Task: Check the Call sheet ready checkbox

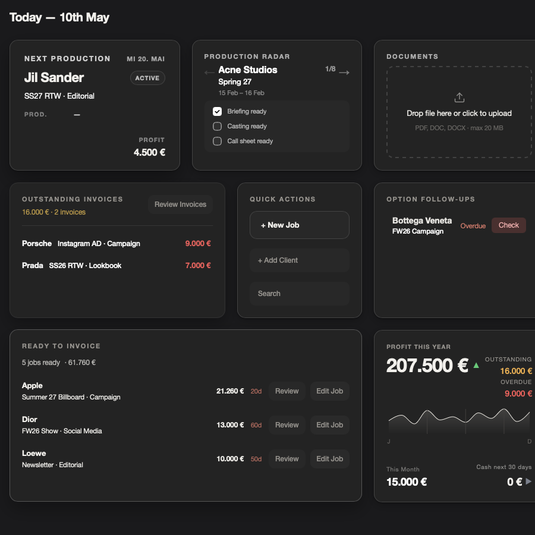Action: coord(217,141)
